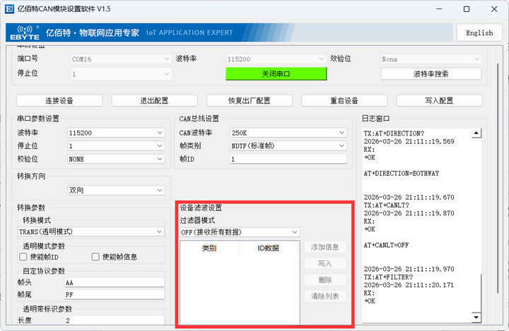
Task: Click the 添加信息 button
Action: [x=325, y=247]
